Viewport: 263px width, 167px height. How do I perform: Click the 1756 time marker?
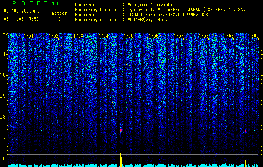[x=153, y=36]
